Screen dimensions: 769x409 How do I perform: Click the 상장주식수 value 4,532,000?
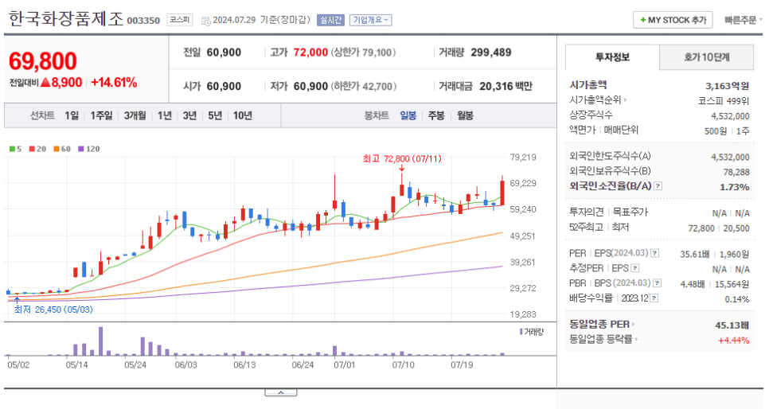pyautogui.click(x=730, y=116)
